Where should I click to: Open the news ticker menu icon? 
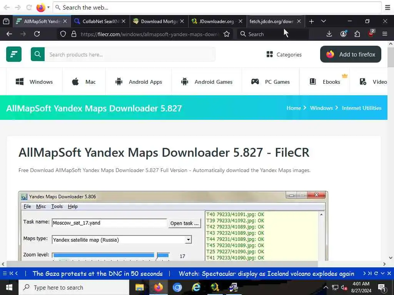pos(5,273)
